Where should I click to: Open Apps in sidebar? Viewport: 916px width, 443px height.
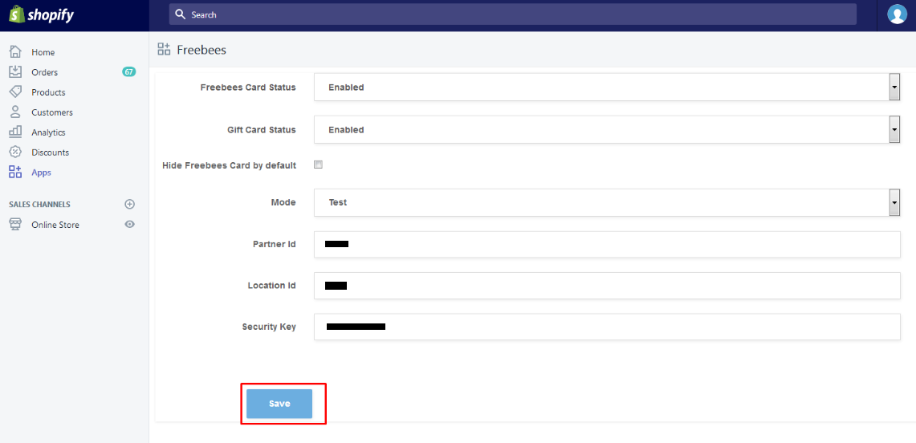click(x=42, y=173)
